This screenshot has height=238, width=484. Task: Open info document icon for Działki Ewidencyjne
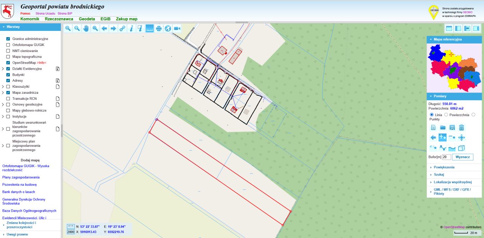58,69
